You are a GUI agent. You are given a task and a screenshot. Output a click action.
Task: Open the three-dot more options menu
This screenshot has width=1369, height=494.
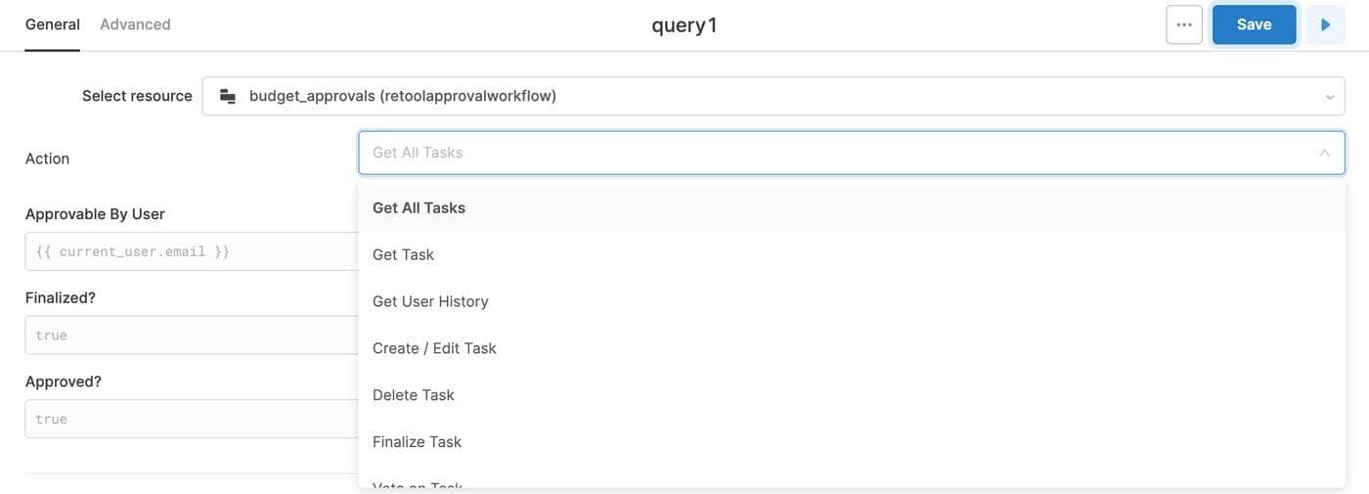[1184, 24]
